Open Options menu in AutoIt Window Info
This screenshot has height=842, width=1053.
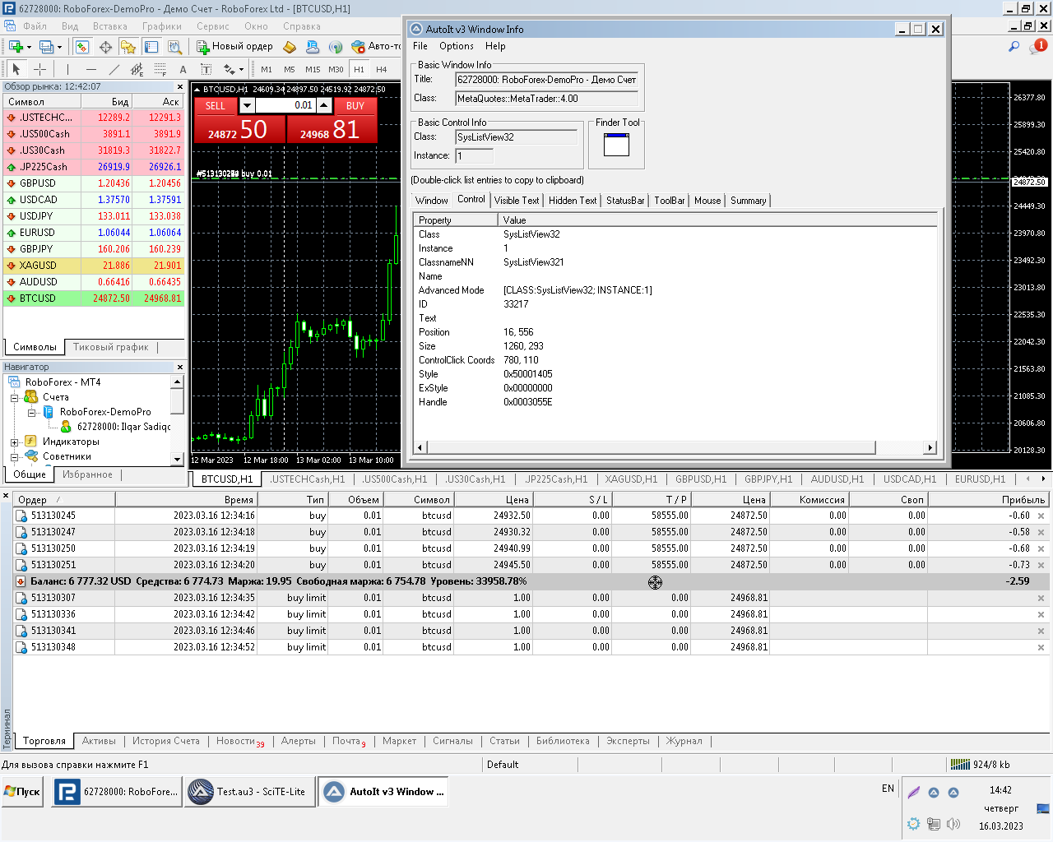(456, 46)
